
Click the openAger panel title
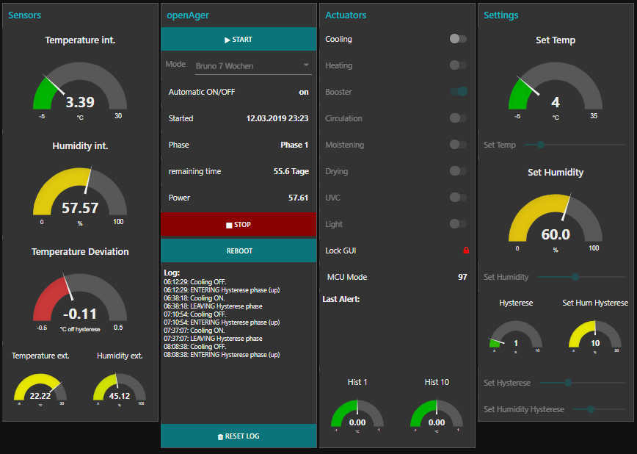point(188,15)
